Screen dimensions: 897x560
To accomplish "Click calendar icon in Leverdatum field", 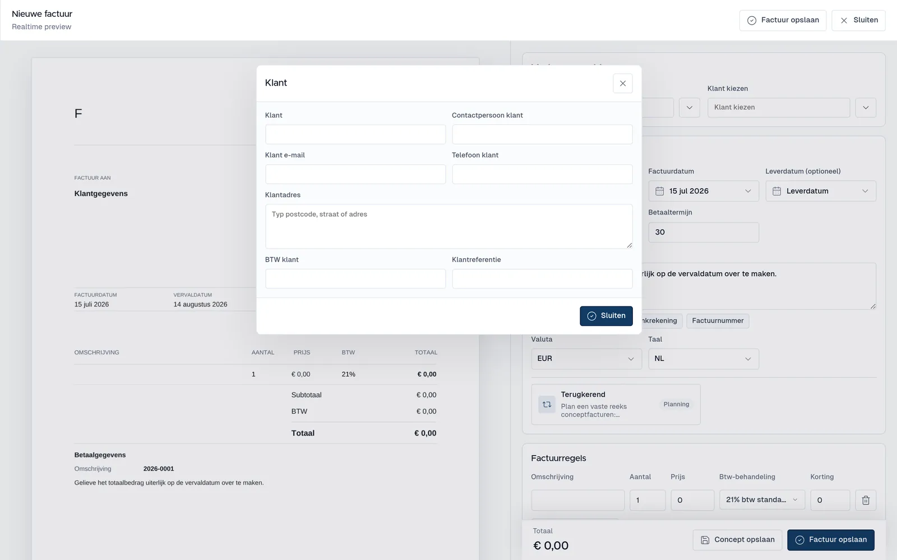I will [776, 191].
